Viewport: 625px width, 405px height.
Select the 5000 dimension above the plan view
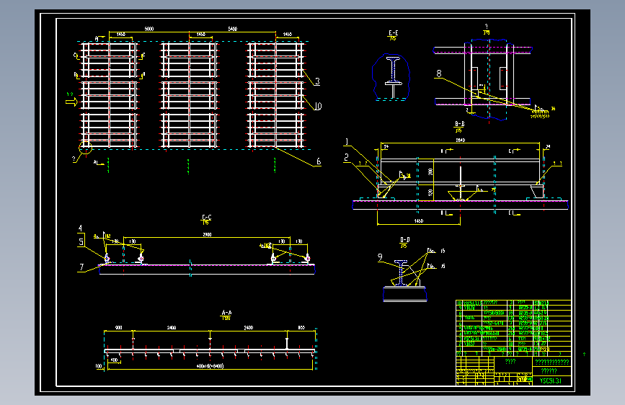point(149,29)
